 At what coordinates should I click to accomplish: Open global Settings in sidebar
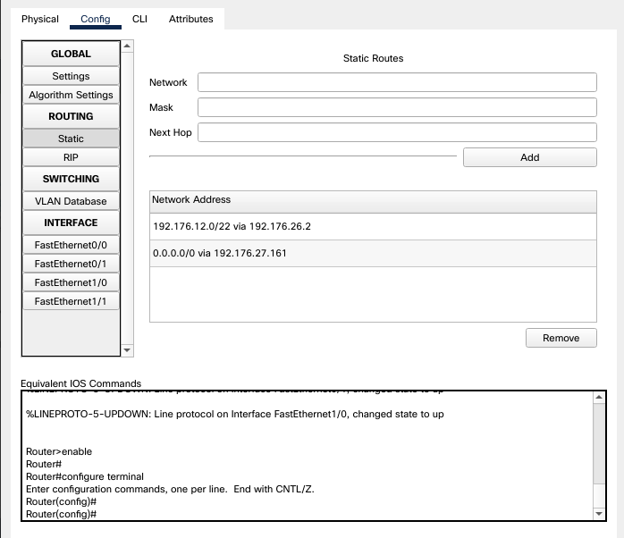71,76
